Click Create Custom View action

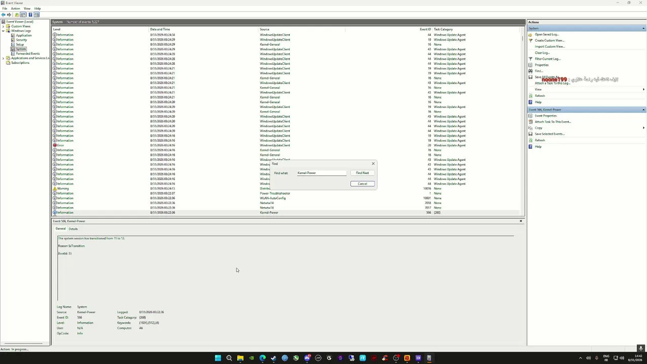point(549,40)
